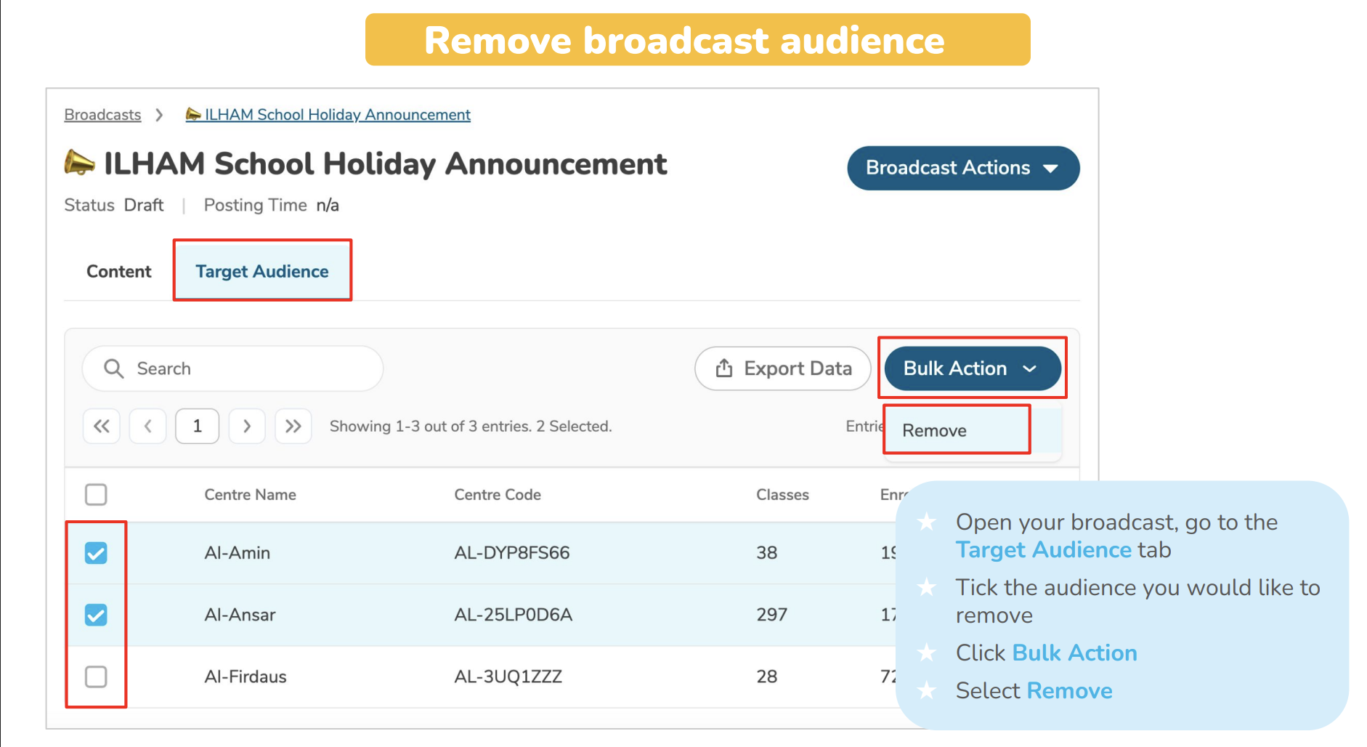Open the Target Audience tab
Viewport: 1367px width, 747px height.
pyautogui.click(x=262, y=271)
